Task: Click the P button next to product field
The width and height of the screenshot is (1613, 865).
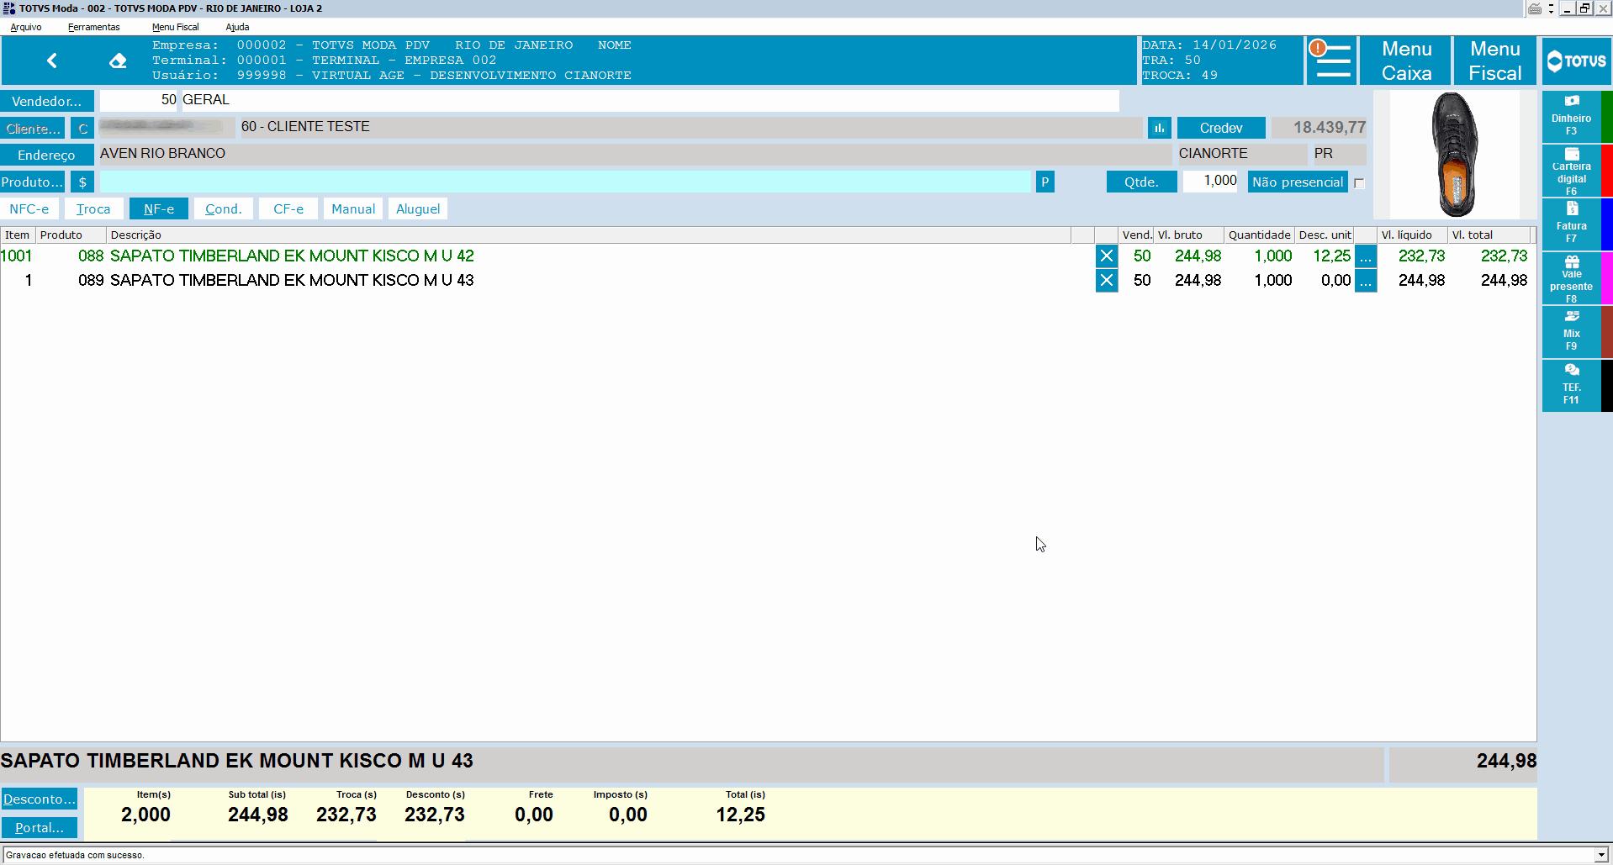Action: coord(1045,182)
